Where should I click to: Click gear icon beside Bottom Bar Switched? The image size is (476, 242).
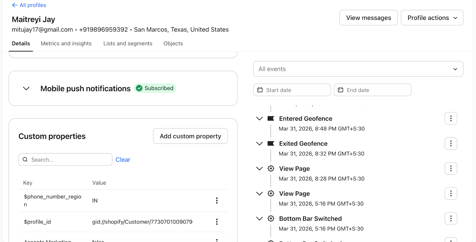pyautogui.click(x=271, y=219)
